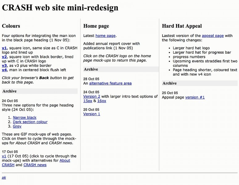Go to the latest home page link

click(x=106, y=36)
